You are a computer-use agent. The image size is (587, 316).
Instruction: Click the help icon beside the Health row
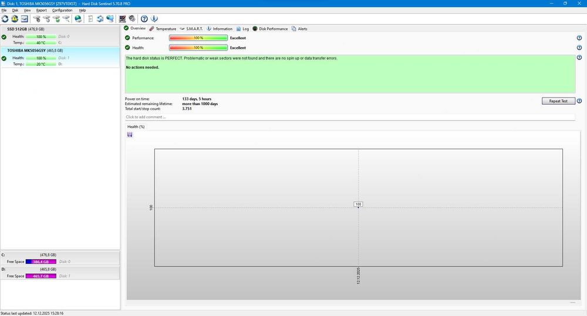click(579, 48)
